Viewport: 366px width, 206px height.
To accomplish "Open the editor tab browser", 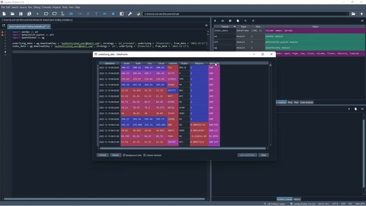I will [x=3, y=25].
